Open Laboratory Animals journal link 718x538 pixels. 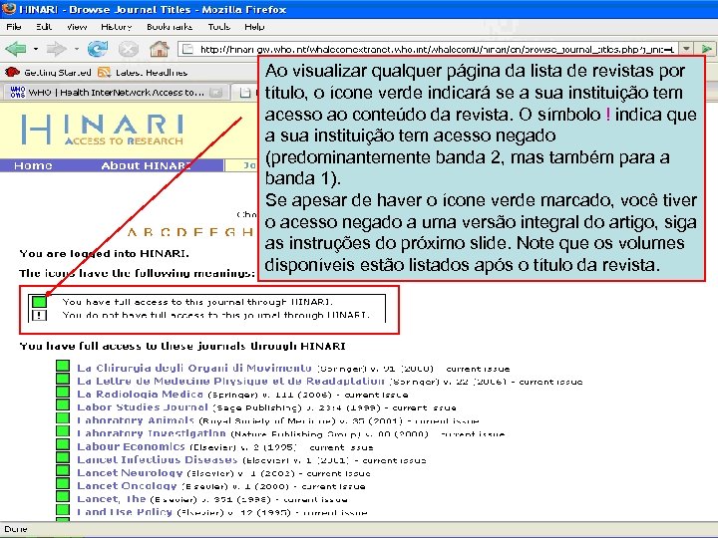tap(136, 420)
